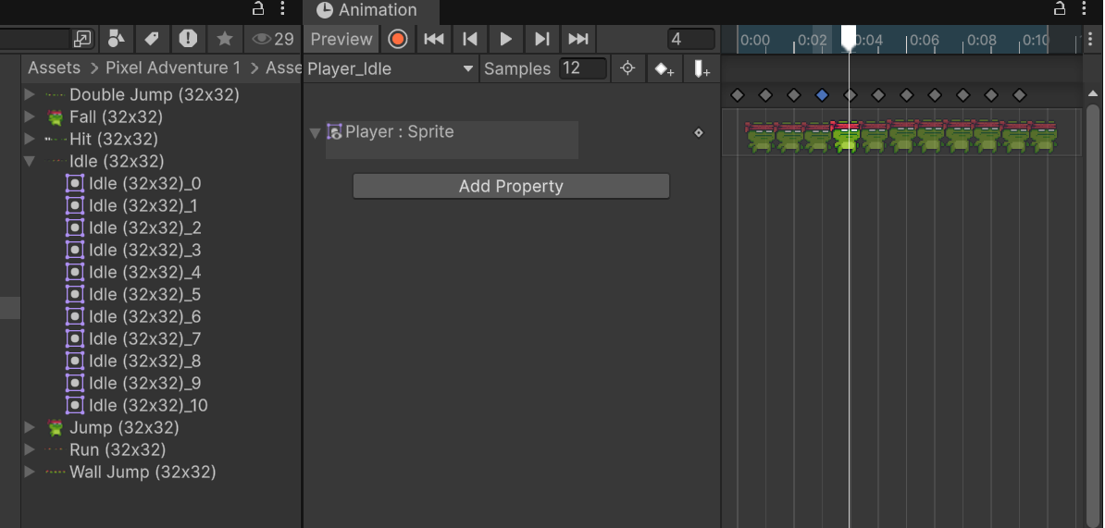1105x528 pixels.
Task: Play the Player_Idle animation
Action: click(x=506, y=39)
